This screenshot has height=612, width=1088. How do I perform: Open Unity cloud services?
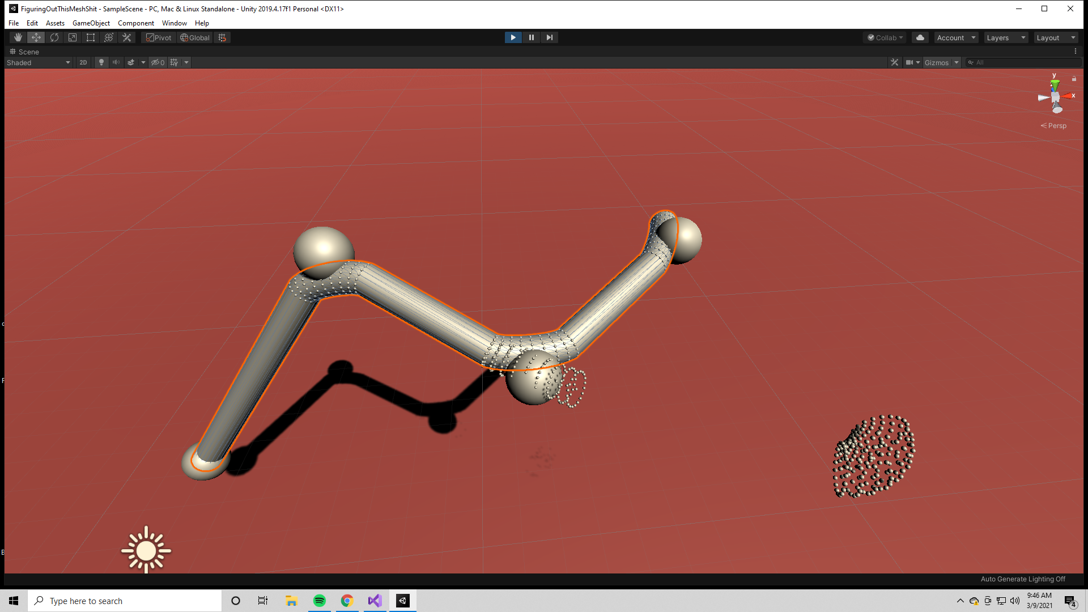(920, 37)
